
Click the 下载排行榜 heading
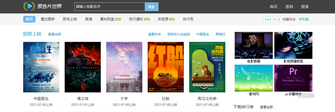tap(243, 106)
